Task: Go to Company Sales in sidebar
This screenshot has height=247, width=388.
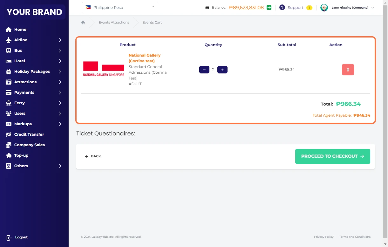Action: (29, 145)
